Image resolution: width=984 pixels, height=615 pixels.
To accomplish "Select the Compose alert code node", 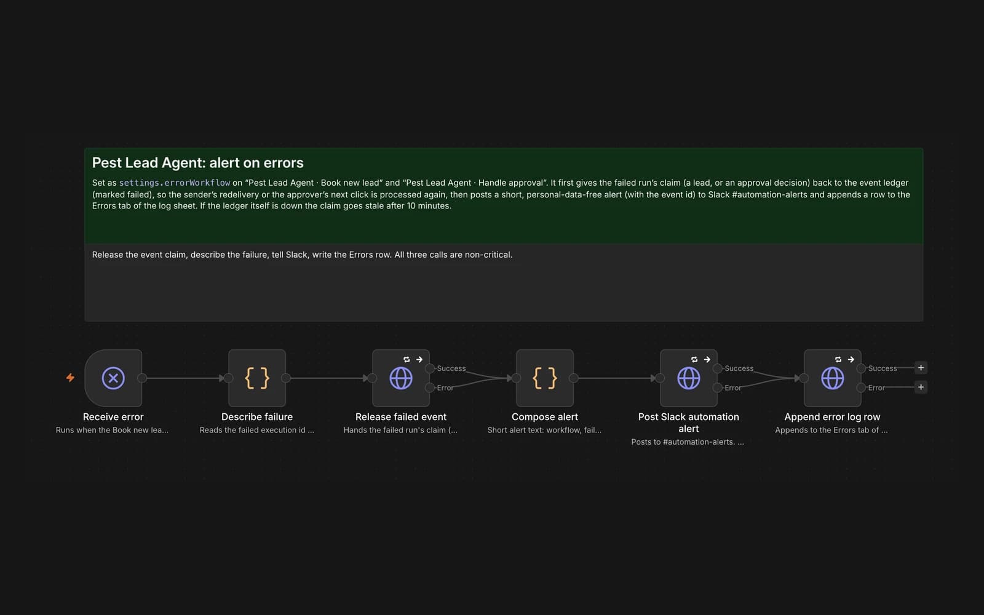I will [x=545, y=378].
